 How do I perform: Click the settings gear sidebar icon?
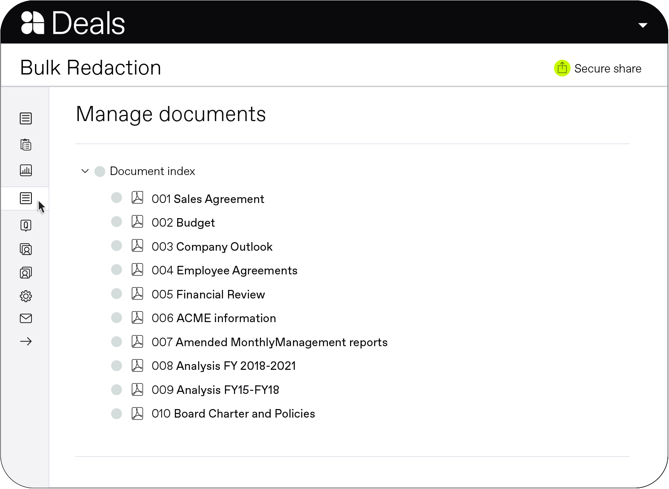[26, 297]
